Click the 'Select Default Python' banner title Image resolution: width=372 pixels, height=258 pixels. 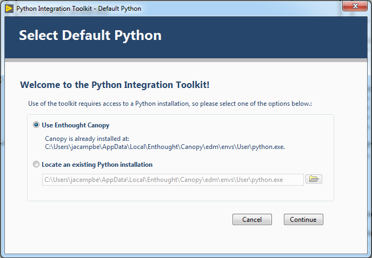tap(90, 36)
